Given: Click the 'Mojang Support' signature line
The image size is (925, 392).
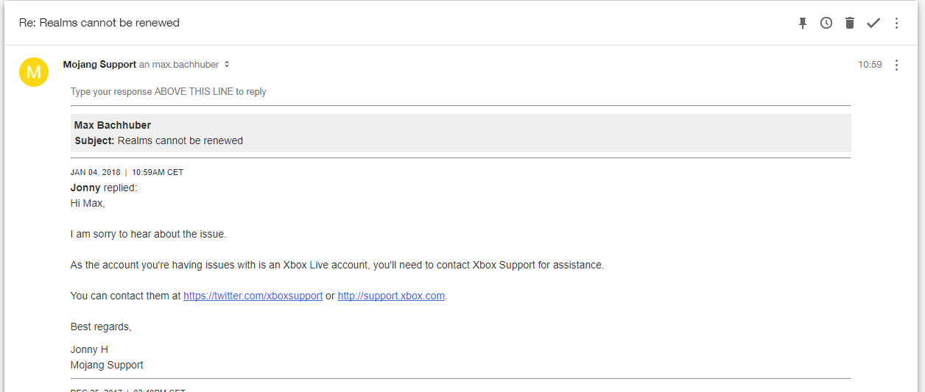Looking at the screenshot, I should [107, 365].
